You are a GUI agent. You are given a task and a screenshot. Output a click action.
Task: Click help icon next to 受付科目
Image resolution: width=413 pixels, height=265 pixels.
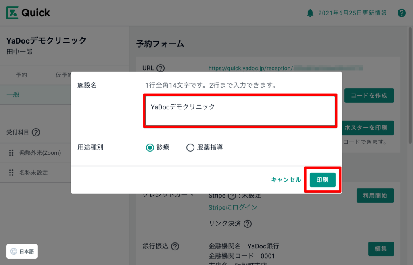tap(36, 132)
